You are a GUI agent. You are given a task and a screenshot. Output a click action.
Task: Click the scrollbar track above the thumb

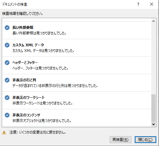153,59
